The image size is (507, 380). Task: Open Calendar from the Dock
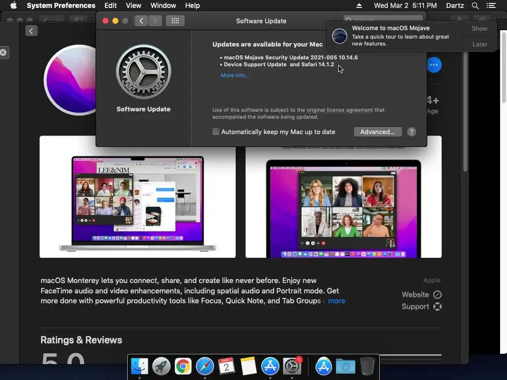point(226,367)
